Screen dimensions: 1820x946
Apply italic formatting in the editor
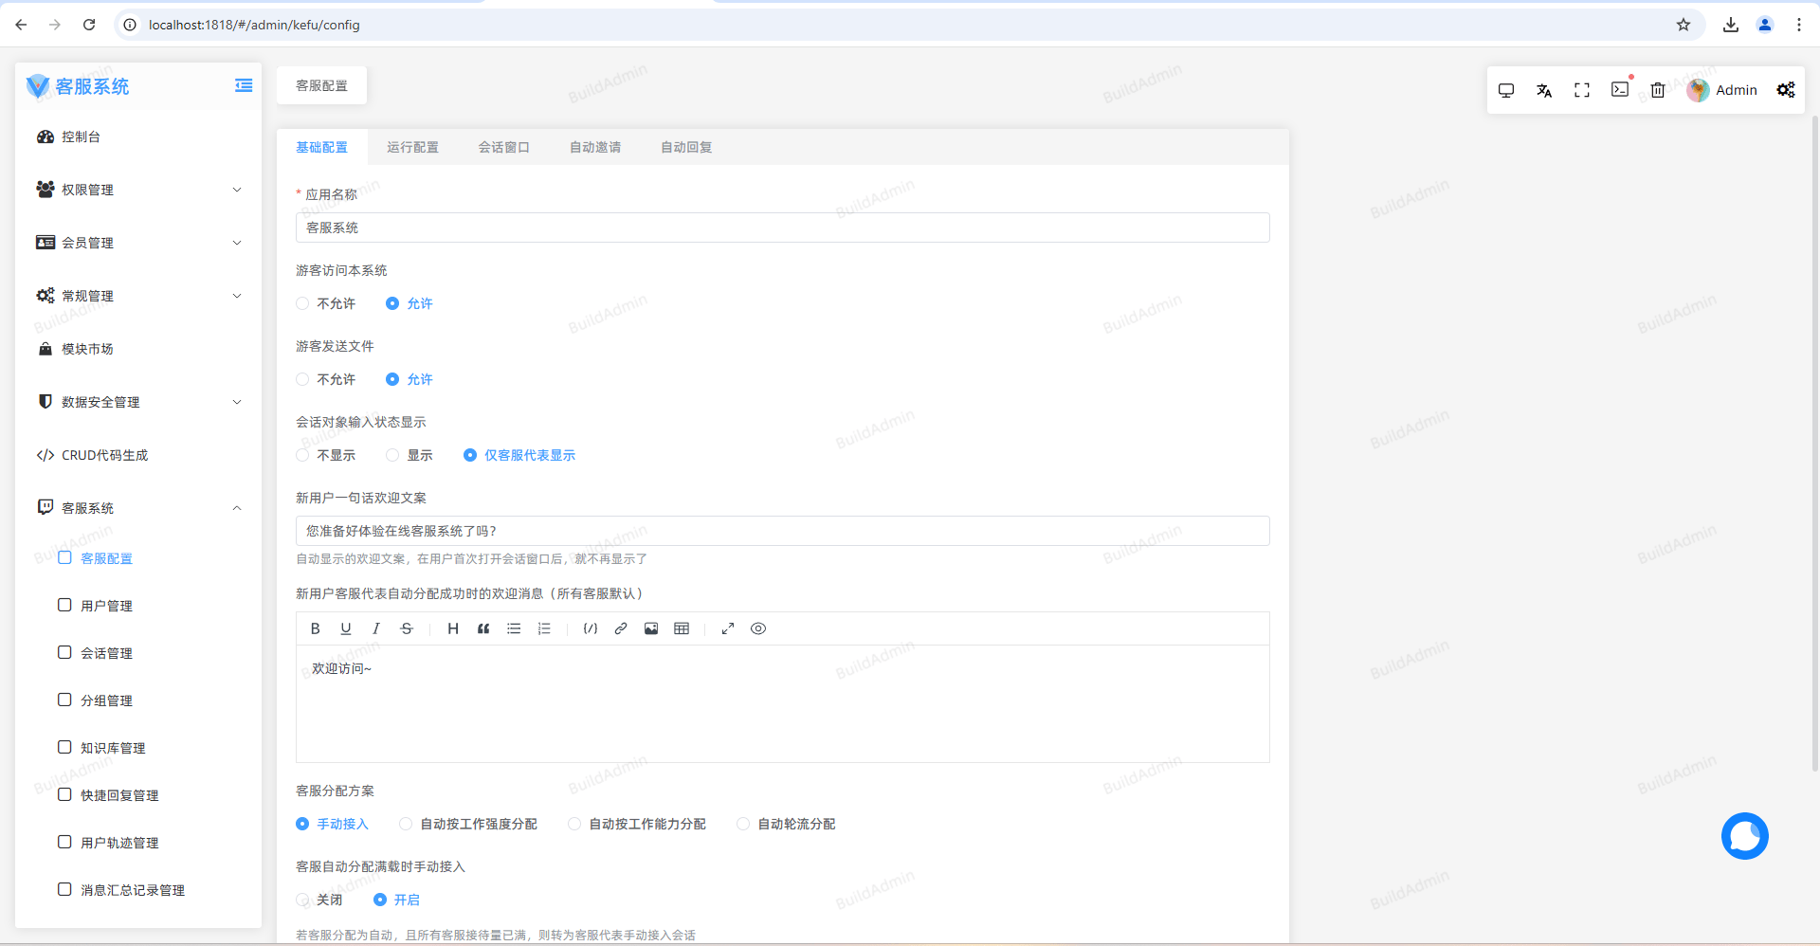coord(376,628)
